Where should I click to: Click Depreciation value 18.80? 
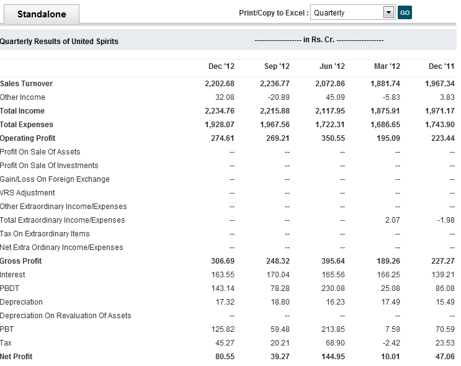point(280,302)
